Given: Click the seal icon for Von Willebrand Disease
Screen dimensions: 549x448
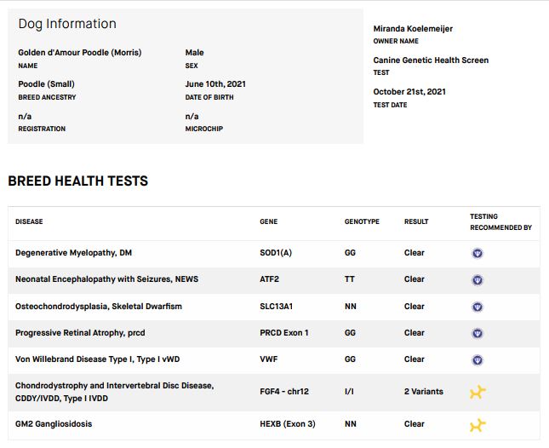Looking at the screenshot, I should coord(478,359).
